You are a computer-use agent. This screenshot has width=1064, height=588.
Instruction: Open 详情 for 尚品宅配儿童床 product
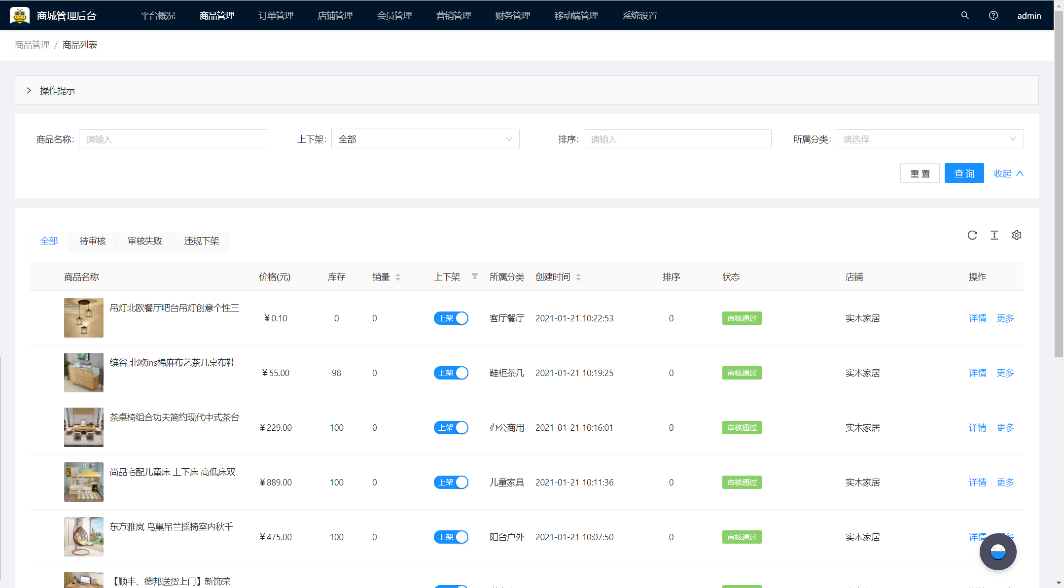click(977, 483)
